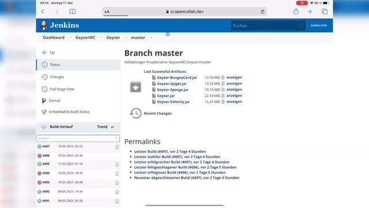Image resolution: width=369 pixels, height=208 pixels.
Task: Tap the ci.opencollab.dev address bar
Action: point(184,12)
